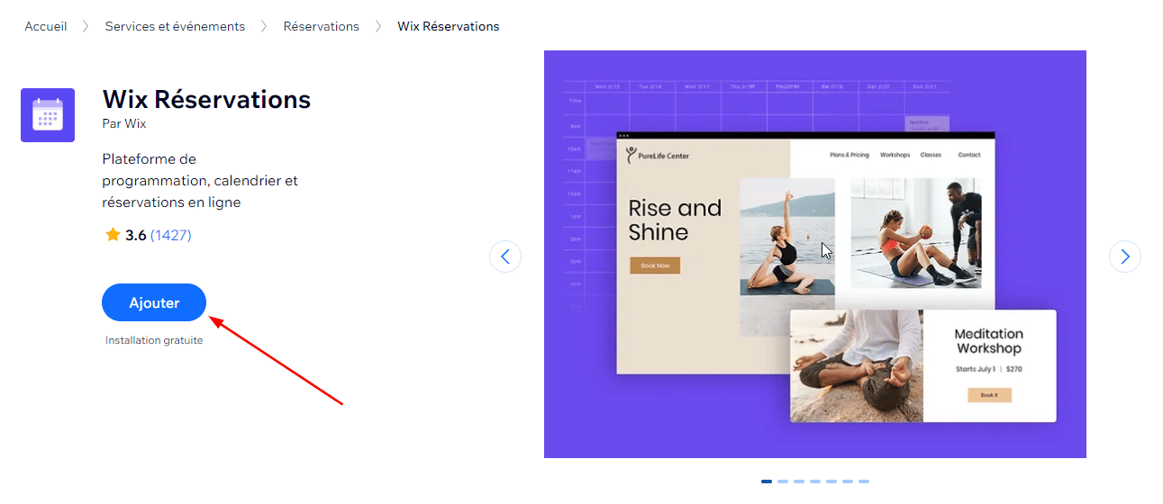Click the chevron after Services et événements

pos(264,27)
